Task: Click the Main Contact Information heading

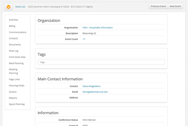Action: pos(60,79)
